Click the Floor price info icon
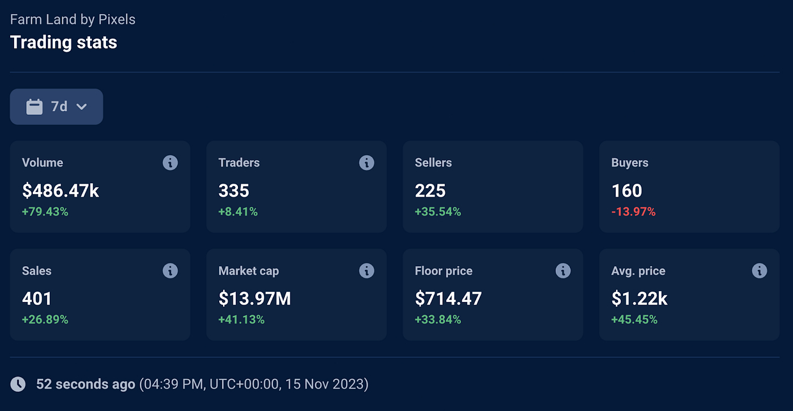This screenshot has height=411, width=793. coord(563,271)
